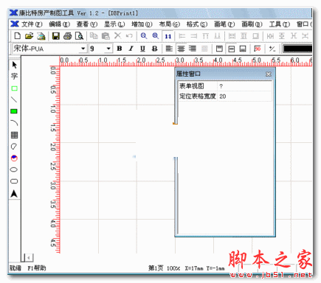Open the 查看 menu
Screen dimensions: 321x283
pyautogui.click(x=87, y=24)
